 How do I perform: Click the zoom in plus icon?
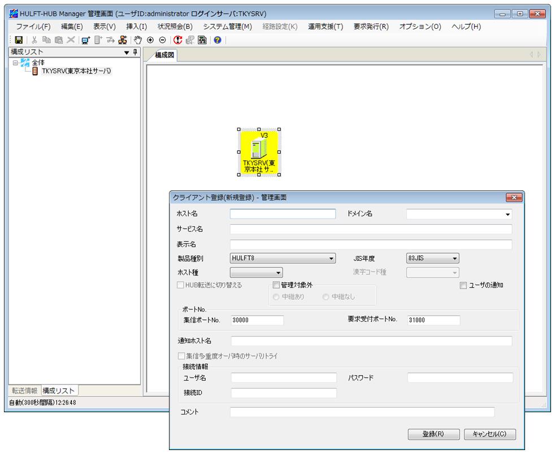click(x=150, y=40)
